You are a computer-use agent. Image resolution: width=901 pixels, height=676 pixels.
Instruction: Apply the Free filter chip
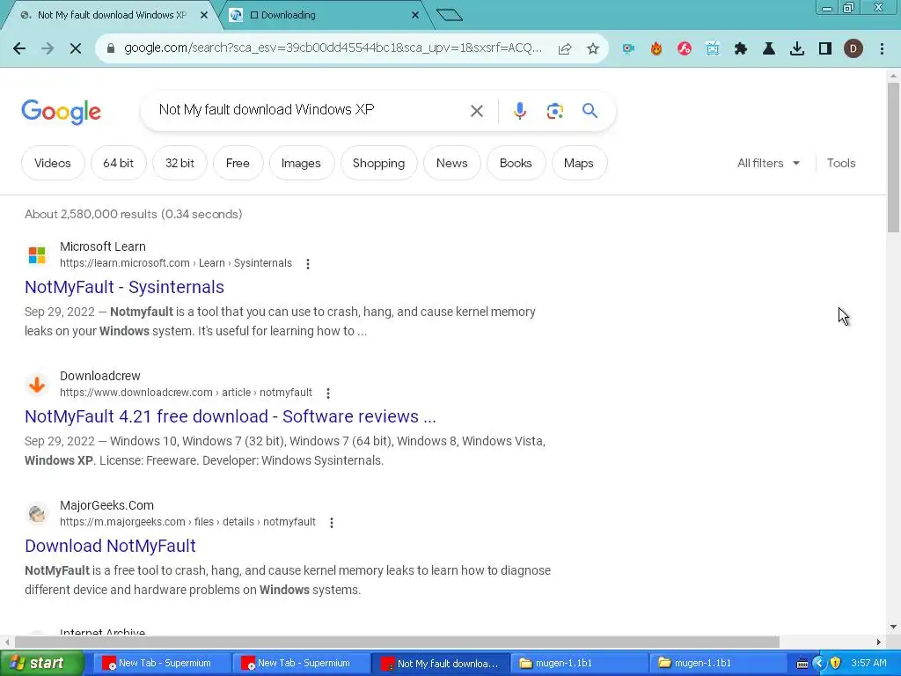238,163
